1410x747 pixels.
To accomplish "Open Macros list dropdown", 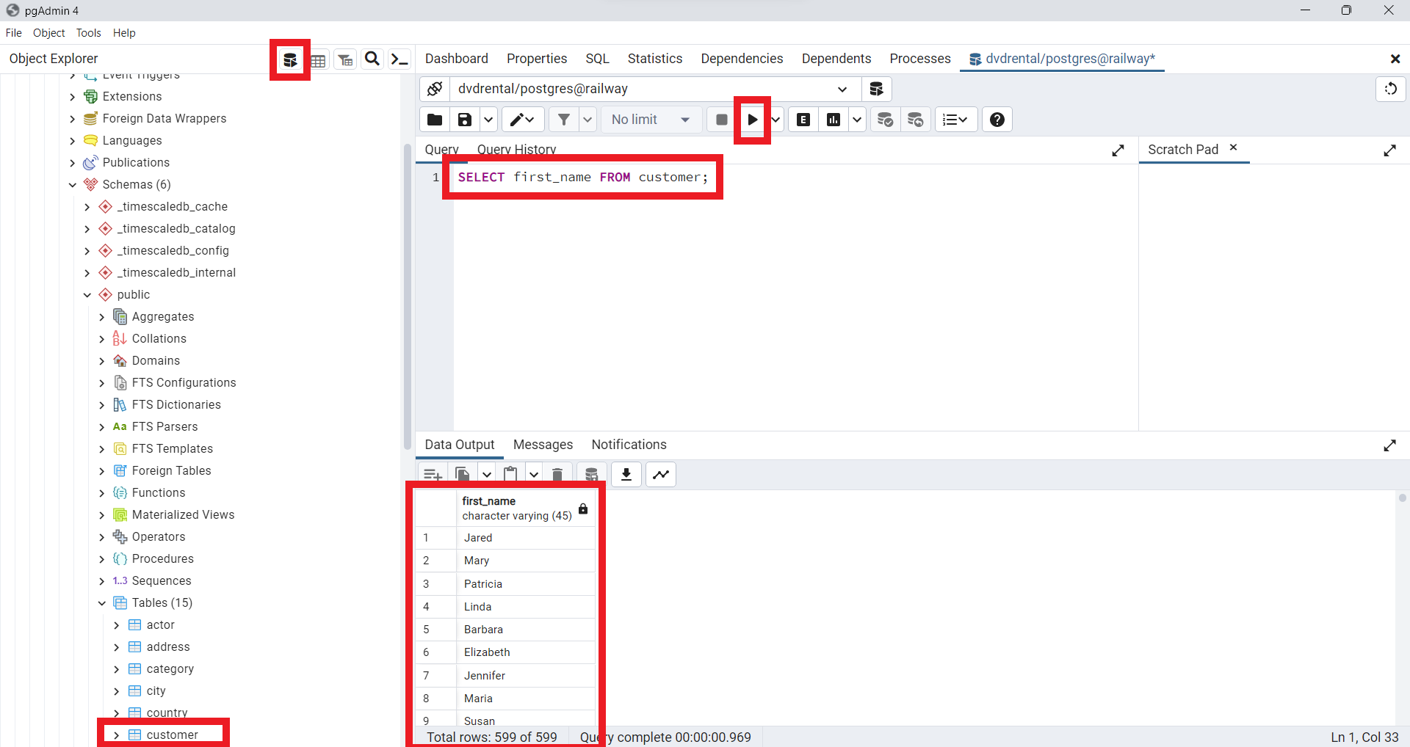I will pos(955,120).
